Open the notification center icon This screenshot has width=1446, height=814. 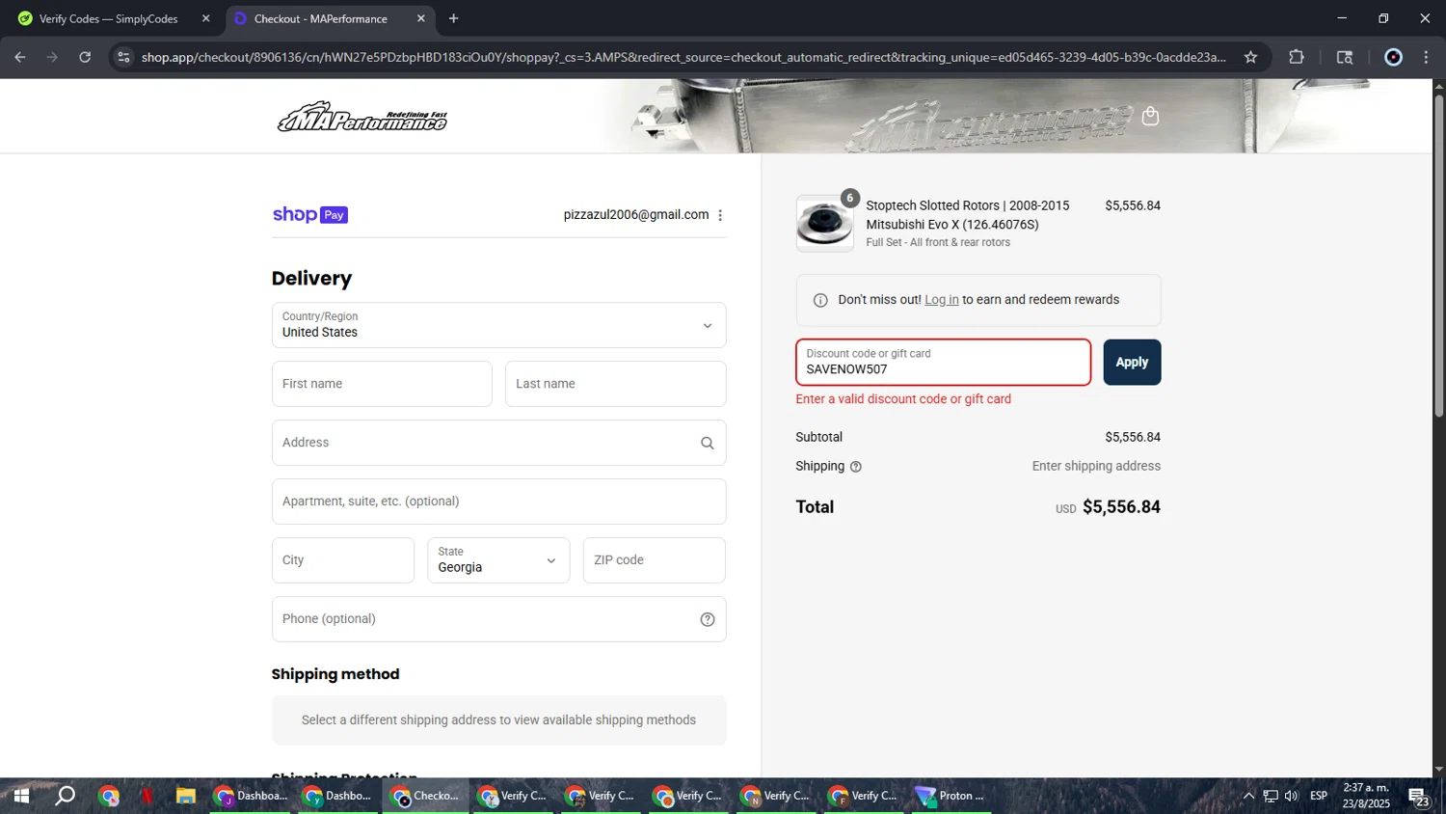1419,797
